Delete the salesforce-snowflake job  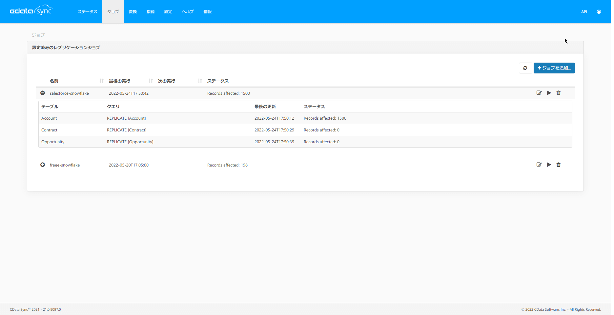(x=559, y=93)
